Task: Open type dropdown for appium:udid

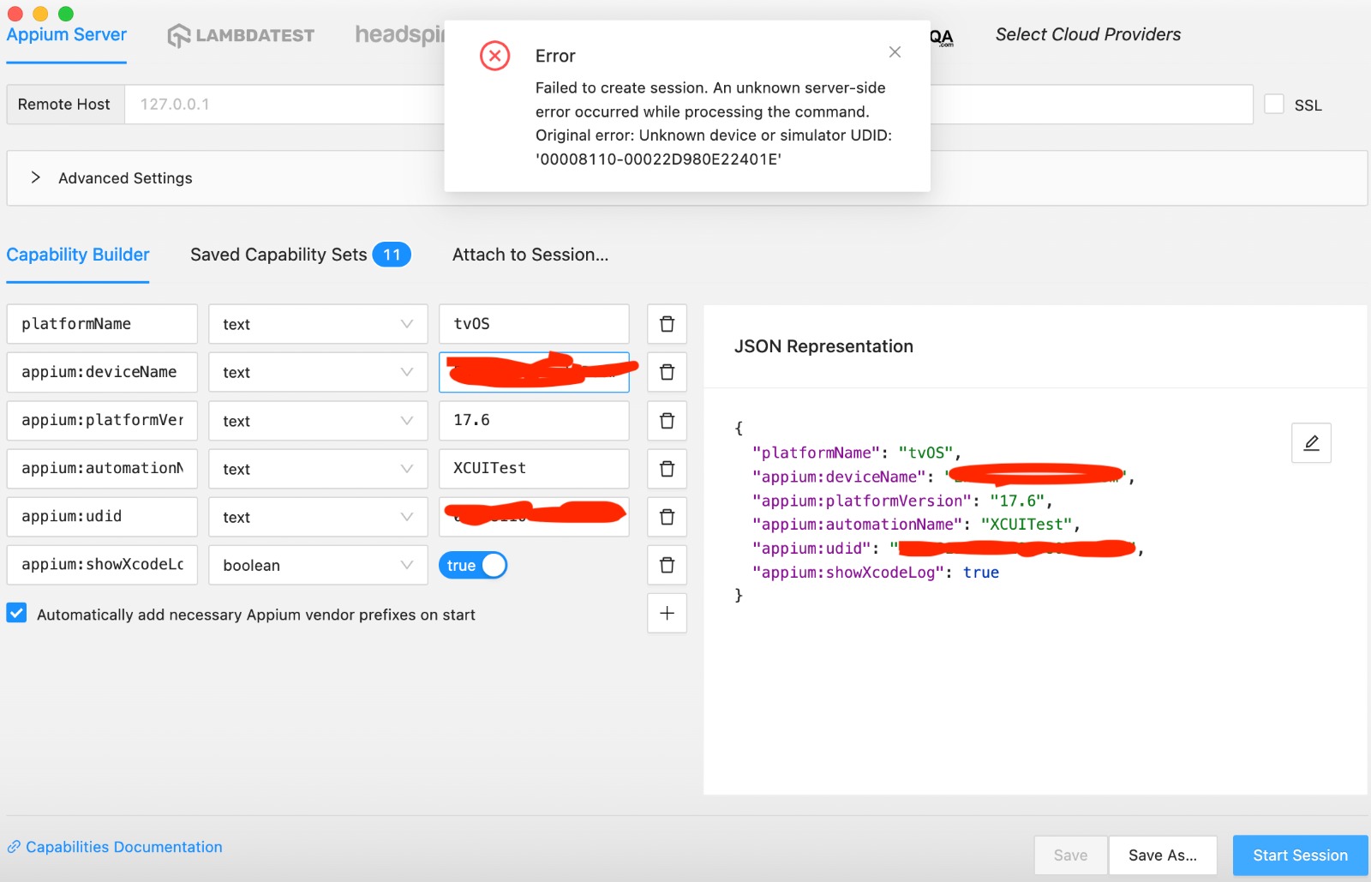Action: (x=318, y=517)
